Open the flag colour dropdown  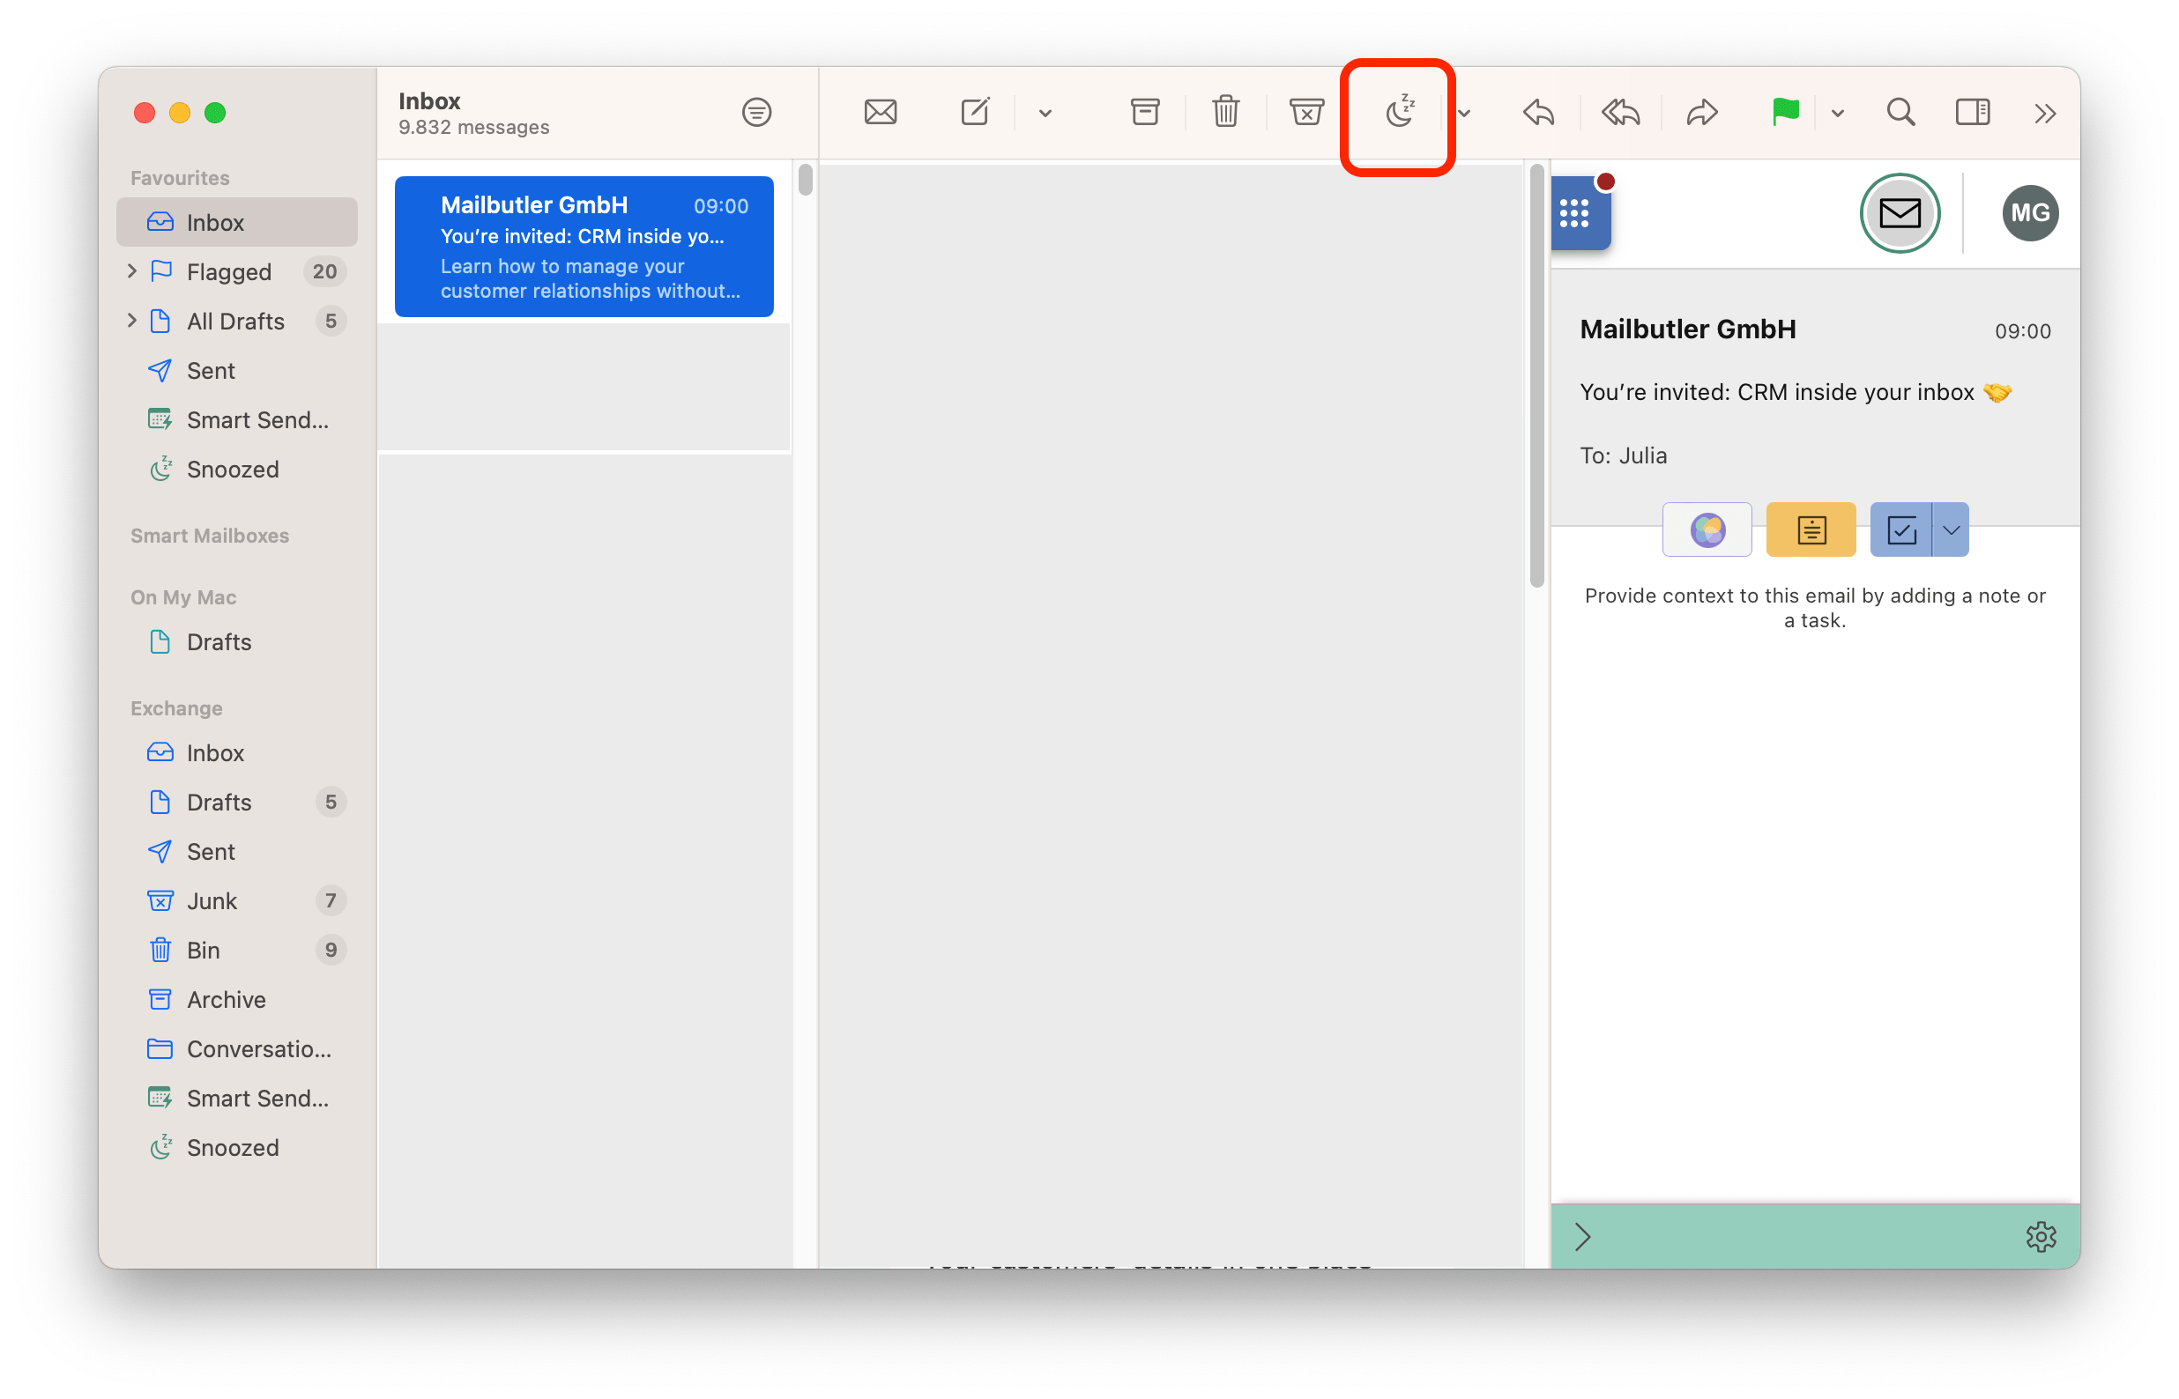[x=1837, y=113]
